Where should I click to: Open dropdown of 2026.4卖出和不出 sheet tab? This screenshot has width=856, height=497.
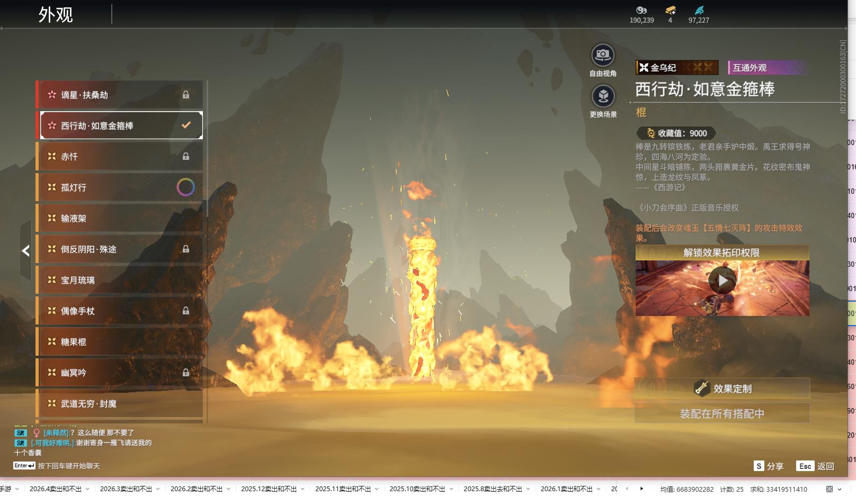pos(87,489)
